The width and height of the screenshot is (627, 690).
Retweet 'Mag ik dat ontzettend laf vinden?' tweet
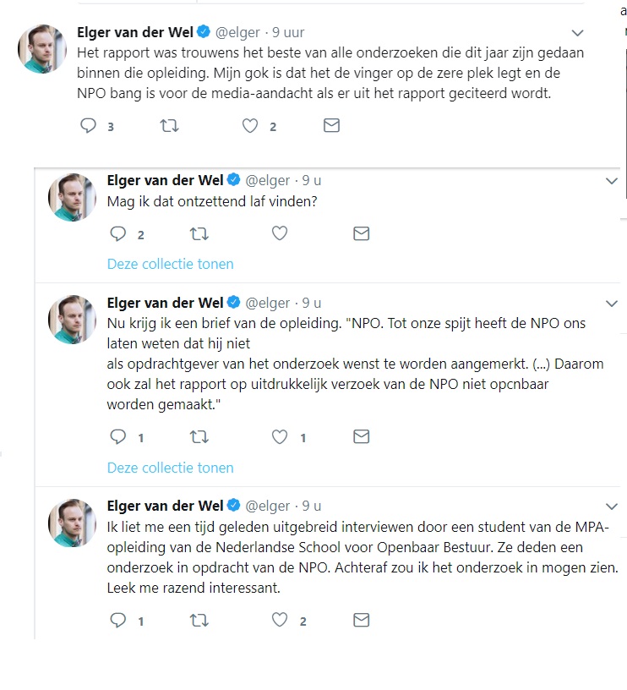click(199, 233)
